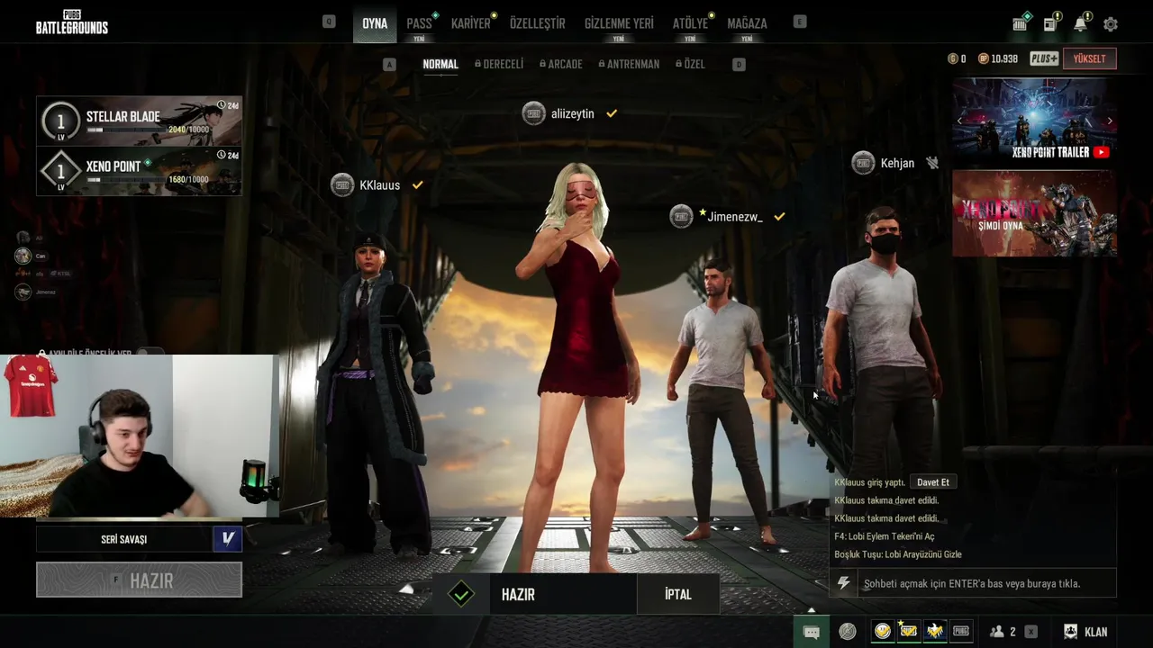Click the PUBG Battlegrounds logo

coord(72,22)
